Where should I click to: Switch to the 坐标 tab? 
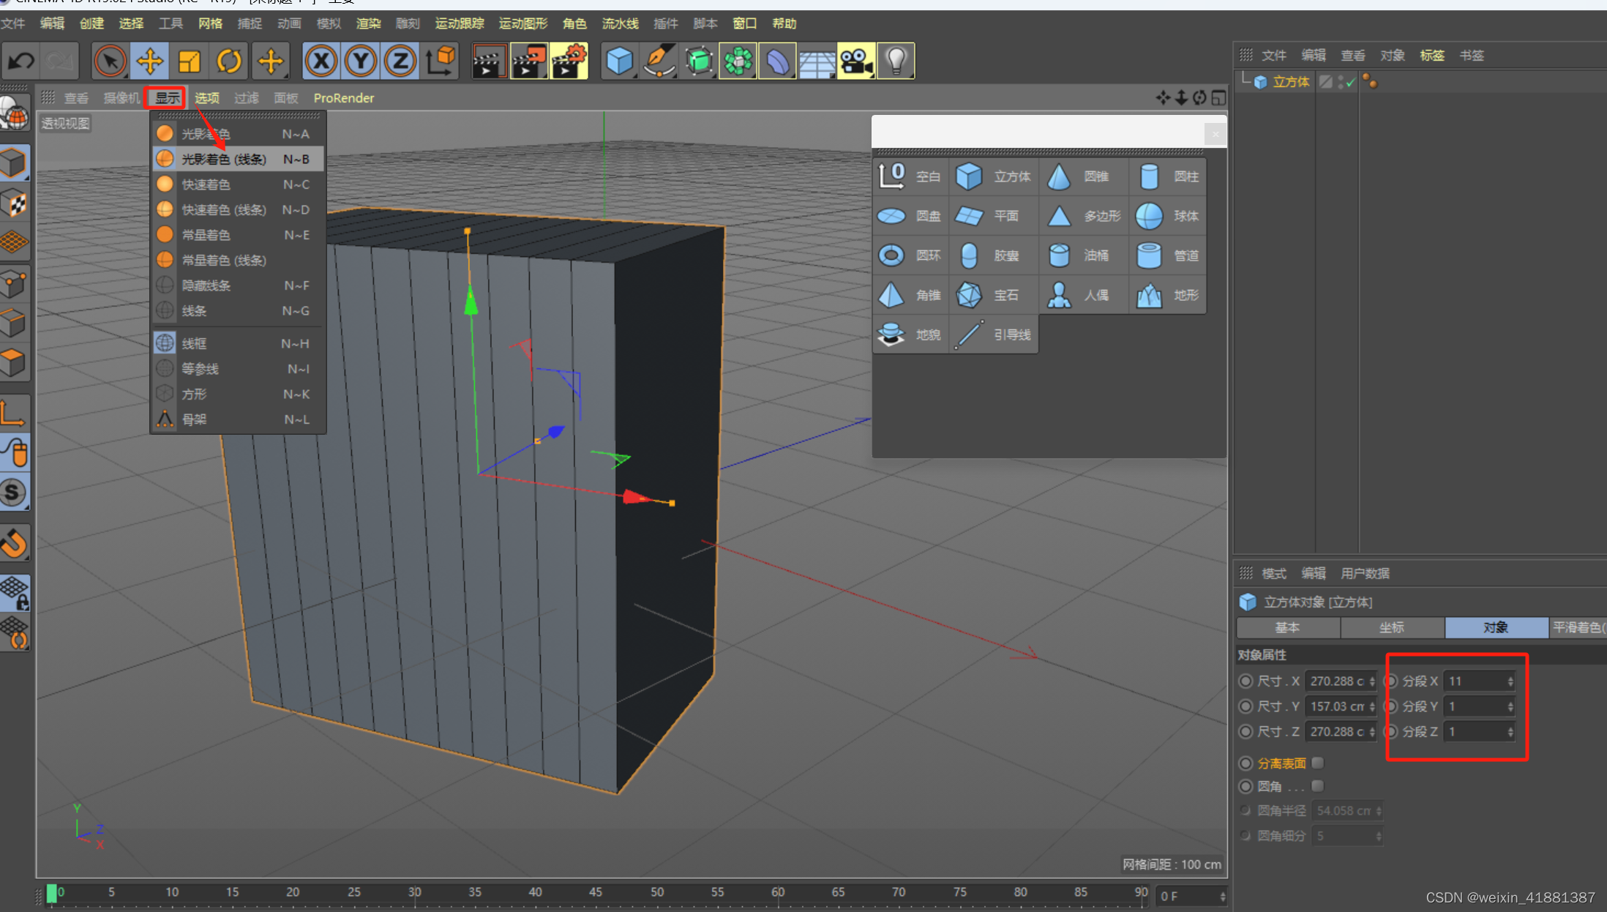(x=1391, y=627)
